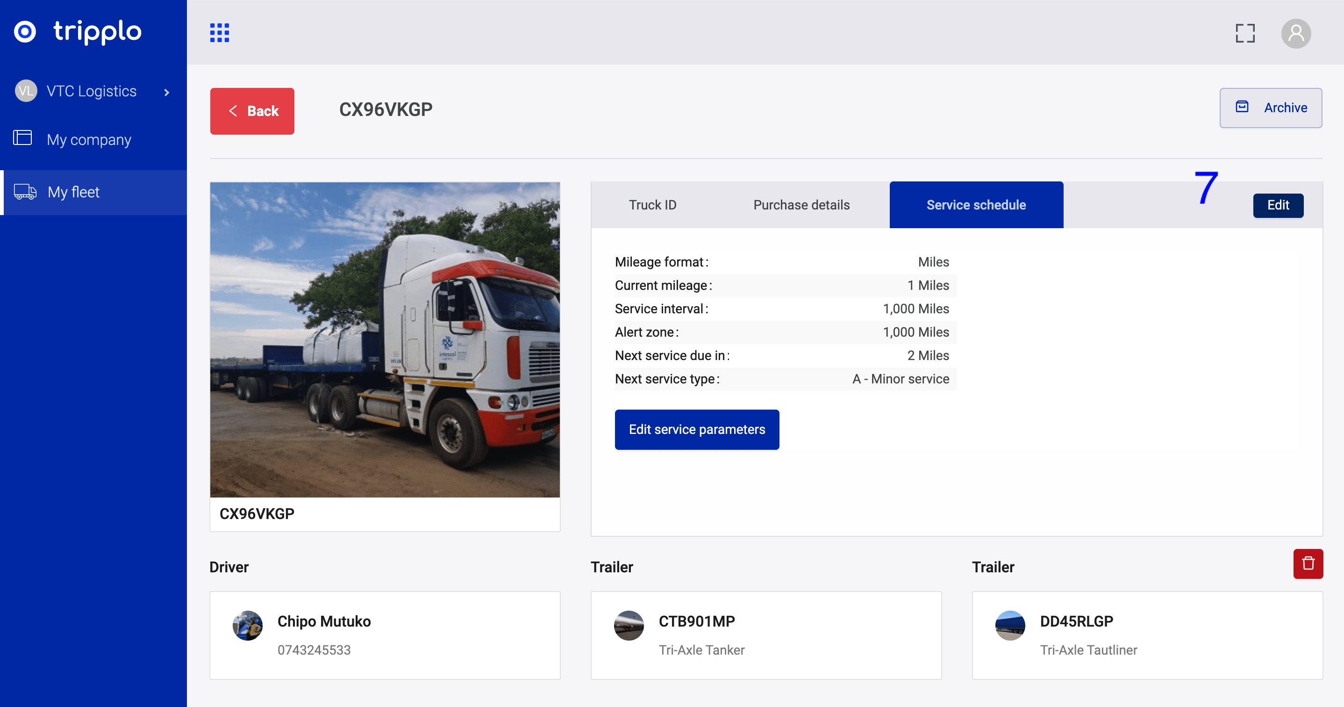Enter fullscreen mode via the expand icon
This screenshot has height=707, width=1344.
click(x=1245, y=33)
